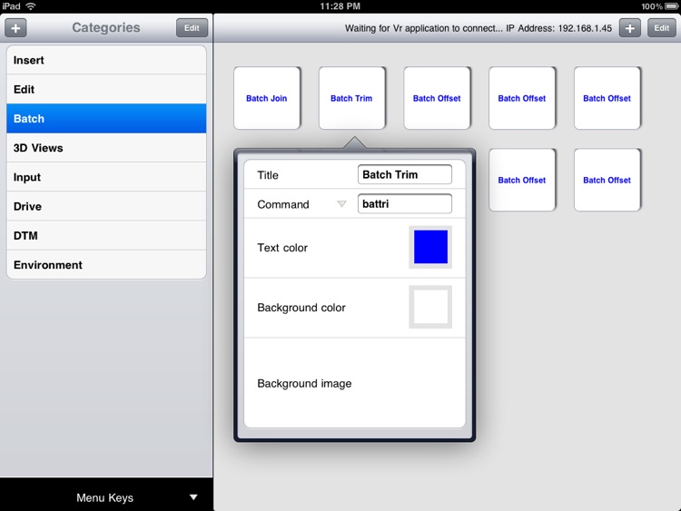The height and width of the screenshot is (511, 681).
Task: Open the Environment category
Action: pyautogui.click(x=106, y=265)
